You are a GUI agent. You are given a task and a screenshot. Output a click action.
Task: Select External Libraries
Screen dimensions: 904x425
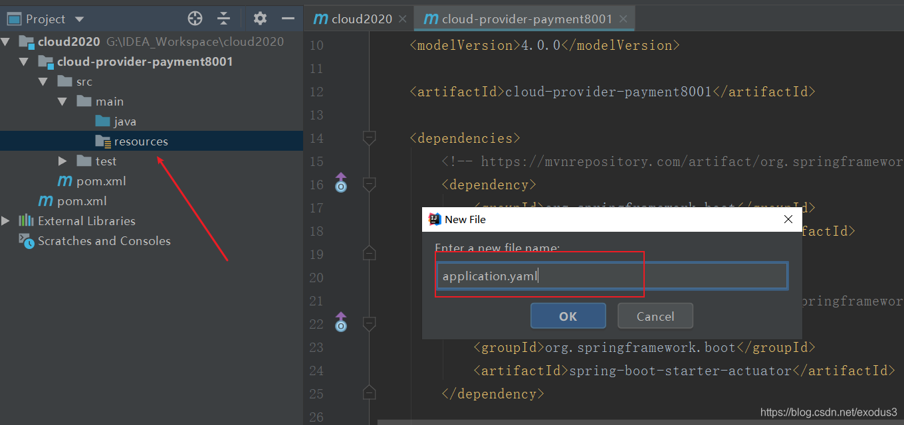(86, 221)
